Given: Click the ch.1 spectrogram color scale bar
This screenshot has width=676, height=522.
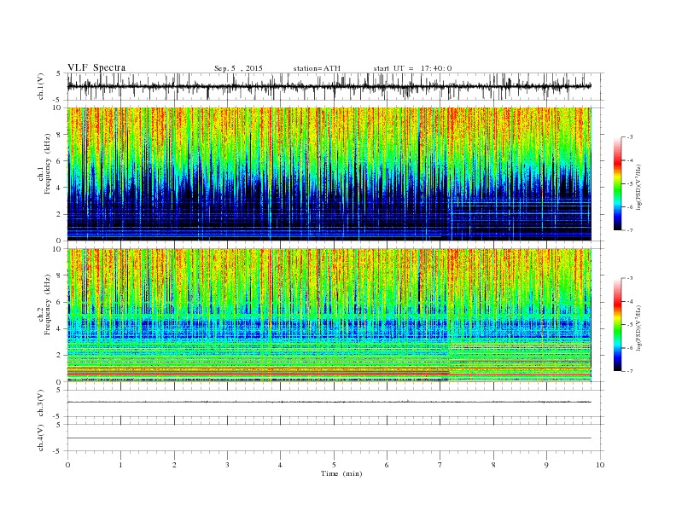Looking at the screenshot, I should pyautogui.click(x=617, y=183).
